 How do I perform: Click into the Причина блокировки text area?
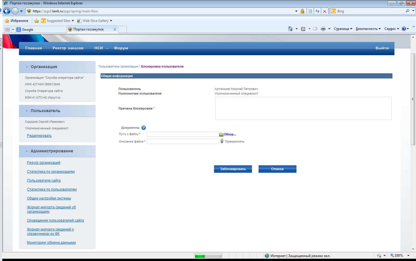pyautogui.click(x=303, y=108)
